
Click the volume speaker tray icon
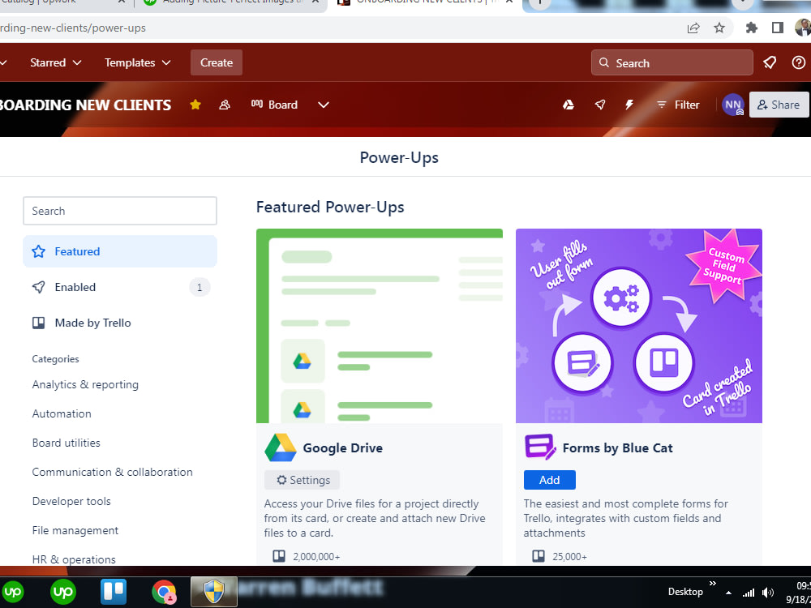coord(768,593)
